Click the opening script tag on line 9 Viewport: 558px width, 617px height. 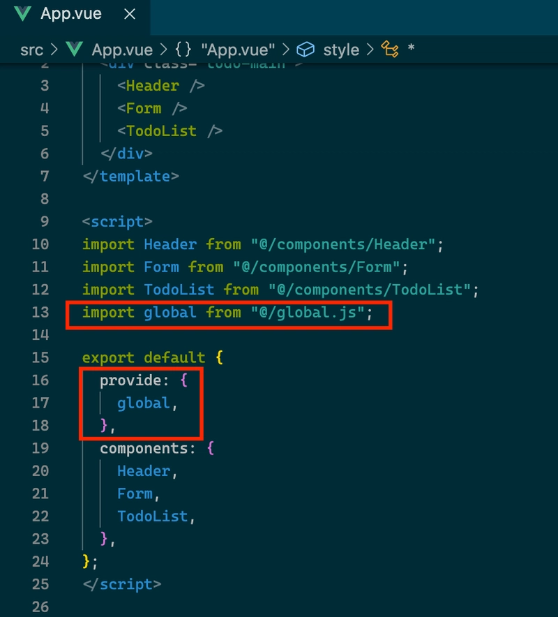pos(117,221)
